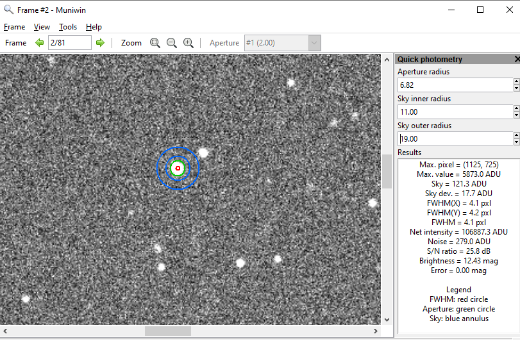
Task: Click the Muniwin app icon in title bar
Action: click(8, 10)
